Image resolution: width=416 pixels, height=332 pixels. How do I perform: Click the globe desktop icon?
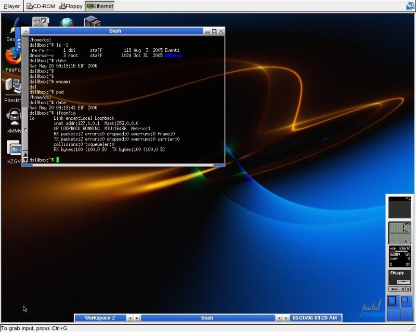(67, 22)
